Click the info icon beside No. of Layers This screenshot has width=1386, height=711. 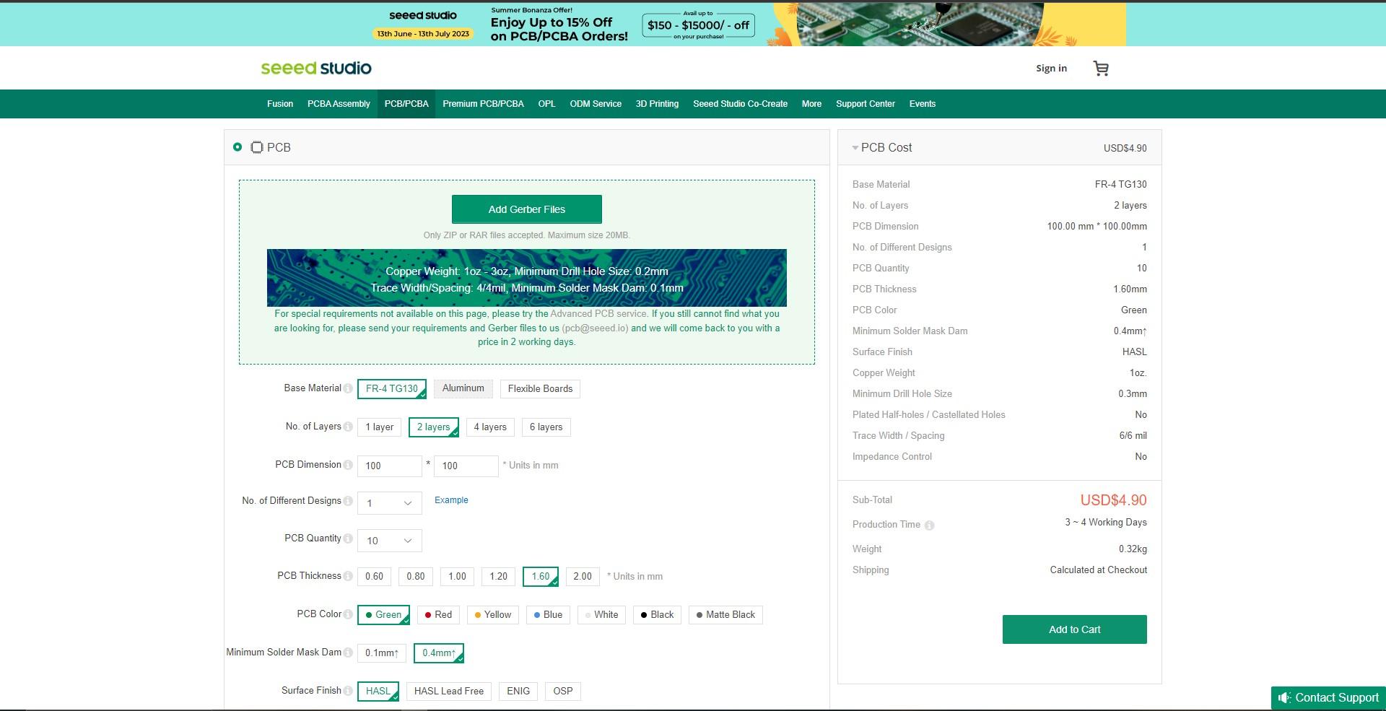(348, 427)
